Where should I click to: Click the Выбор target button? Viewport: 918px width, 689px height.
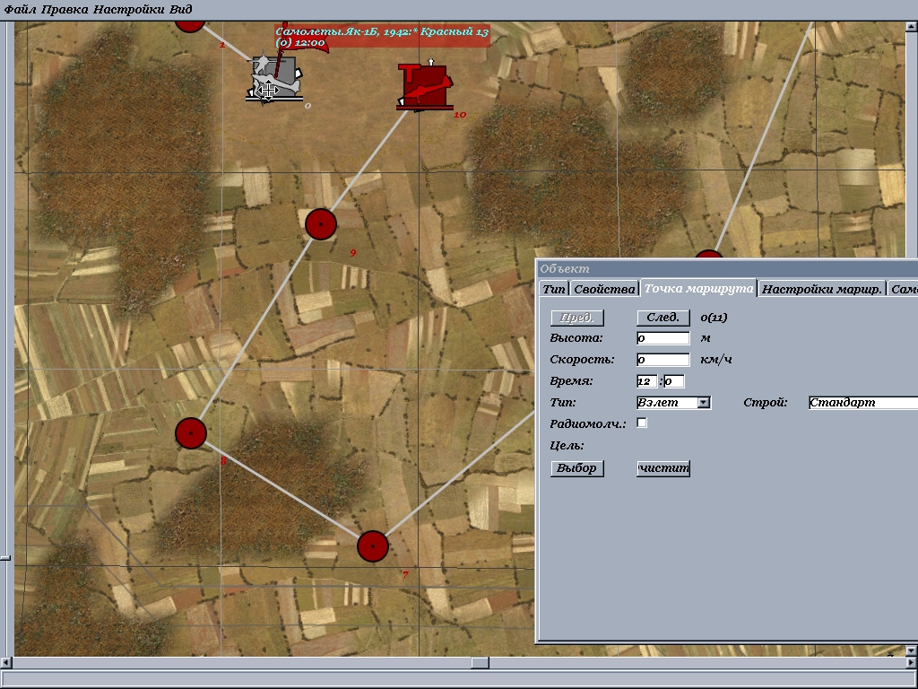(x=577, y=468)
